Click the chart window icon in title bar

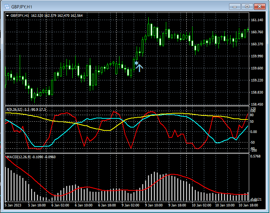point(6,6)
